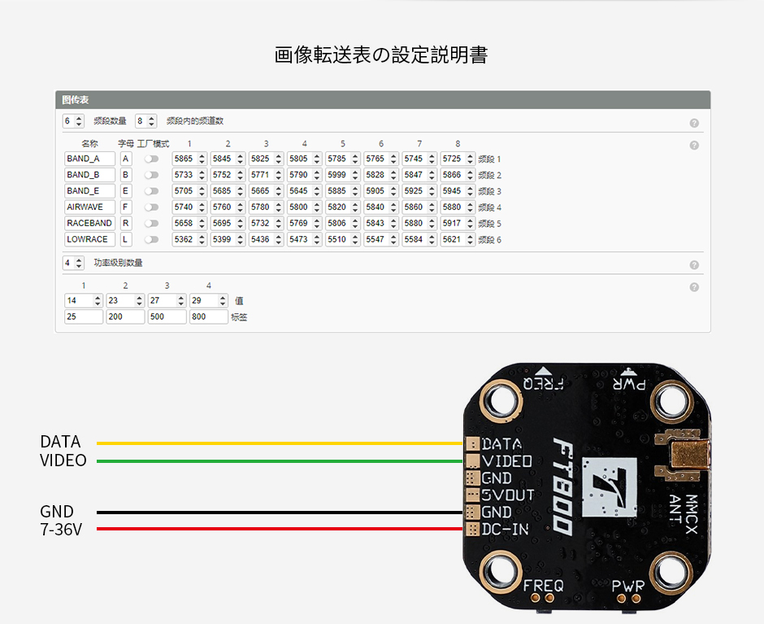The height and width of the screenshot is (624, 764).
Task: Click the AIRWAVE name field
Action: (89, 207)
